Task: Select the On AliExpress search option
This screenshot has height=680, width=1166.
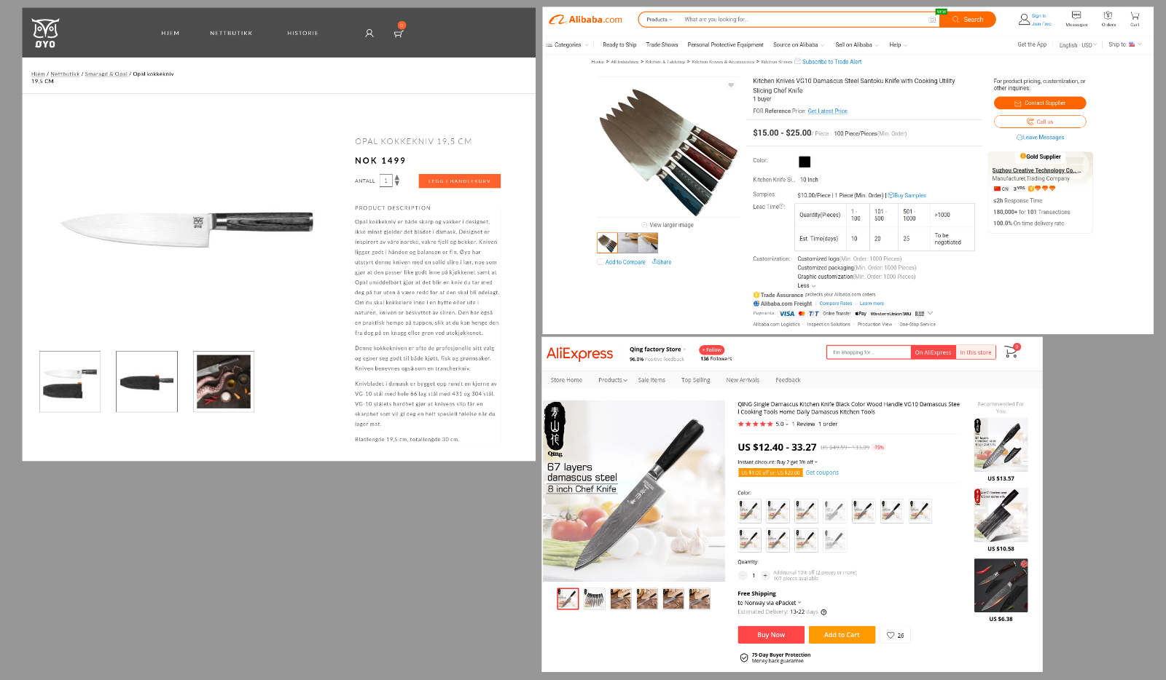Action: click(933, 352)
